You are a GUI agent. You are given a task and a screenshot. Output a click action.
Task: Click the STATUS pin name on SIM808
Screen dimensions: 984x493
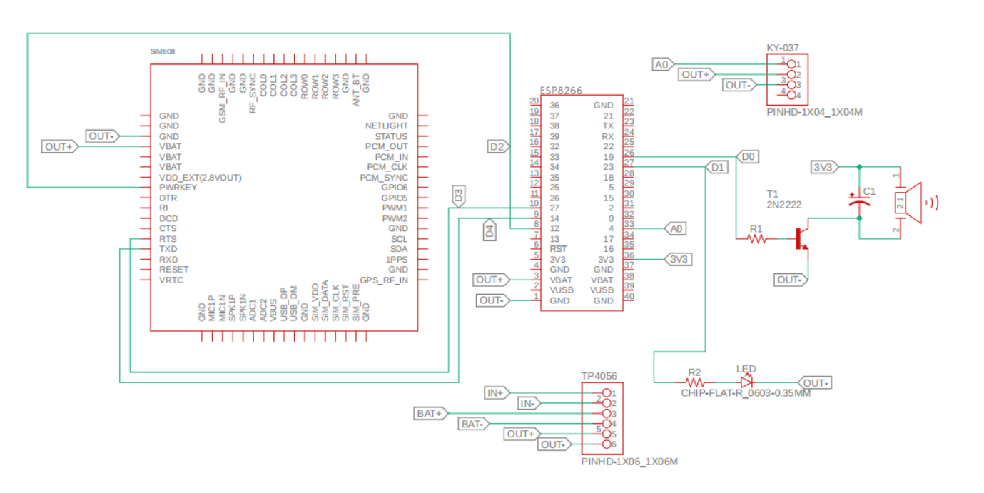click(x=392, y=136)
